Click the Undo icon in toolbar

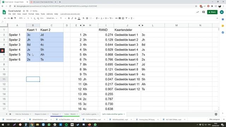pyautogui.click(x=5, y=18)
